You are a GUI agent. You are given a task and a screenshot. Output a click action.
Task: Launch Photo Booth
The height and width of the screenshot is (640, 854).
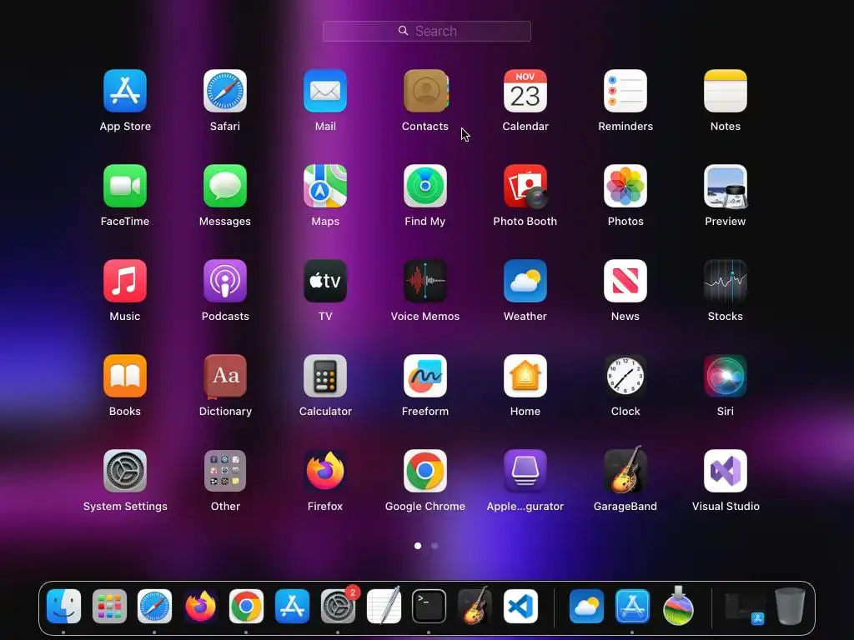pyautogui.click(x=525, y=186)
